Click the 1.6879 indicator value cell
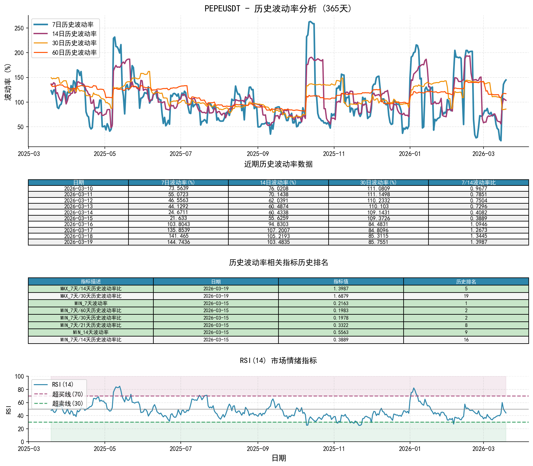Image resolution: width=533 pixels, height=466 pixels. pos(341,296)
